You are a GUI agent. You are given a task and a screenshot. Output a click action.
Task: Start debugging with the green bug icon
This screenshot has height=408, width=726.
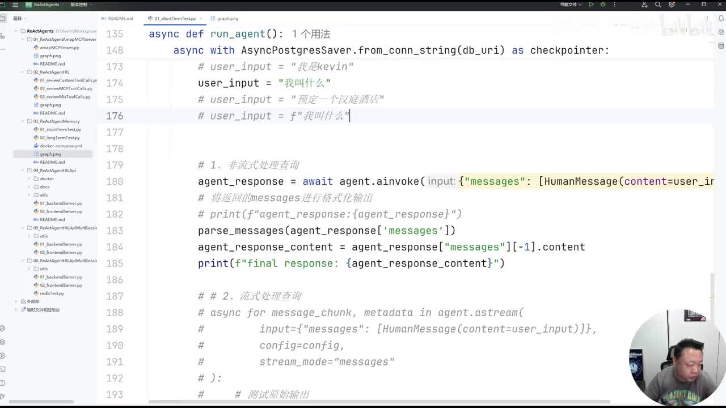(602, 5)
